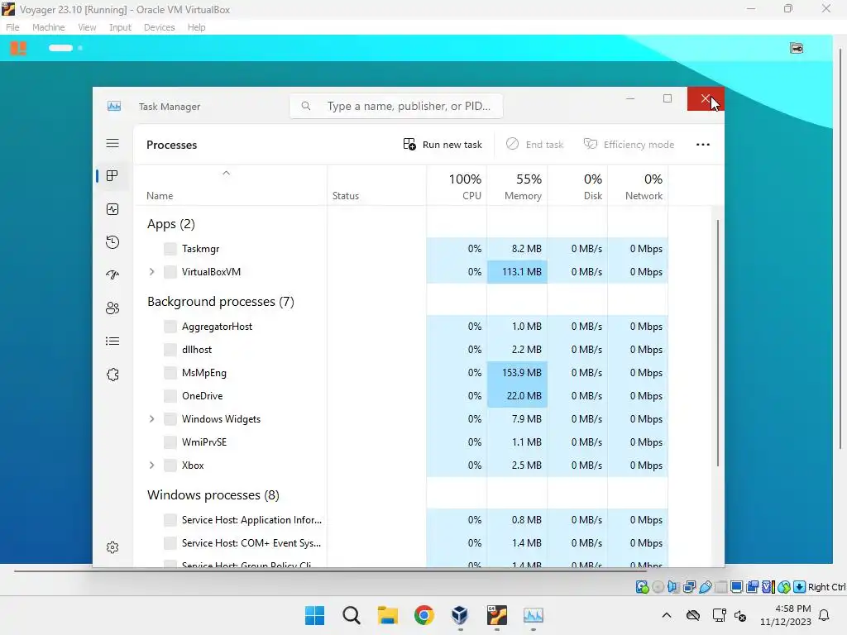Image resolution: width=847 pixels, height=635 pixels.
Task: Select the dllhost process row
Action: [400, 350]
